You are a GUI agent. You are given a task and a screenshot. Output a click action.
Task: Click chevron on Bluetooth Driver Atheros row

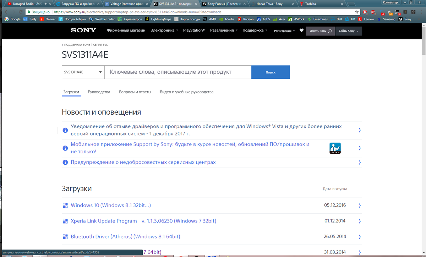coord(360,237)
